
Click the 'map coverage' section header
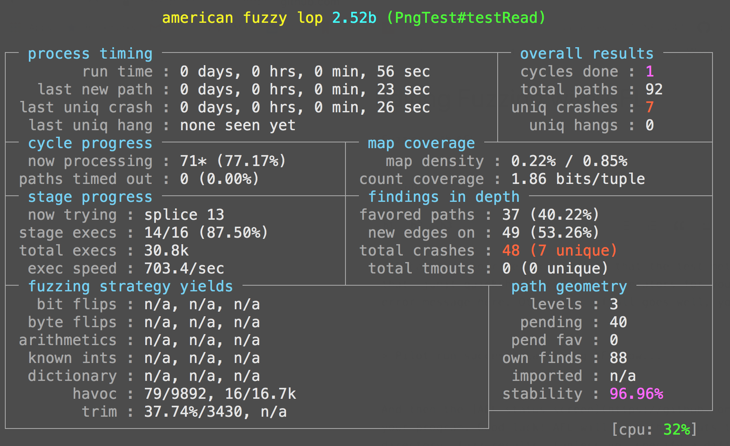point(422,143)
